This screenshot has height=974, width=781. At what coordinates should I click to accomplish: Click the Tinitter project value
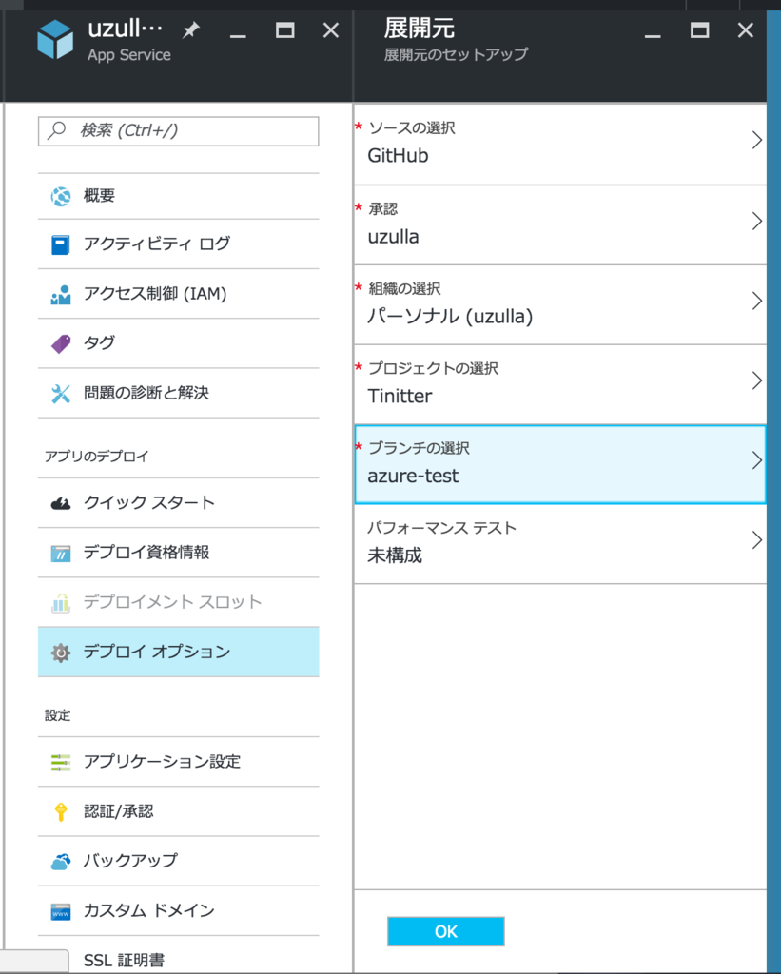pos(400,397)
